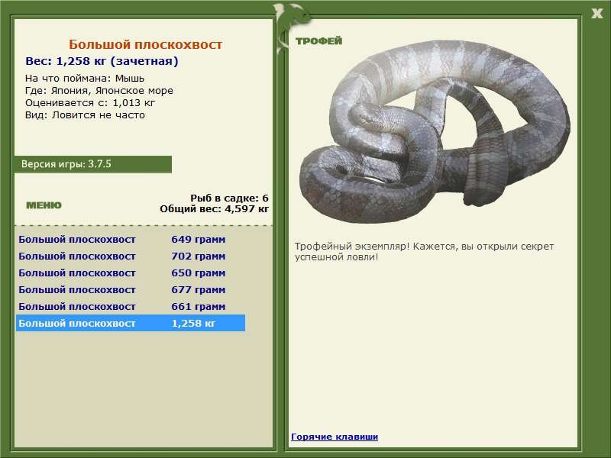
Task: Click the trophy sea snake picture
Action: point(435,131)
